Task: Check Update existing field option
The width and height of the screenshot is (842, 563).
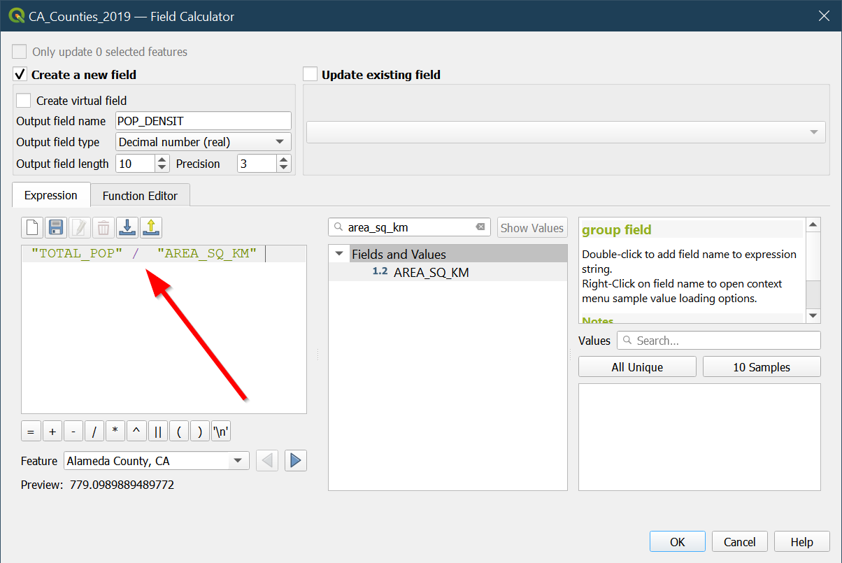Action: [x=311, y=75]
